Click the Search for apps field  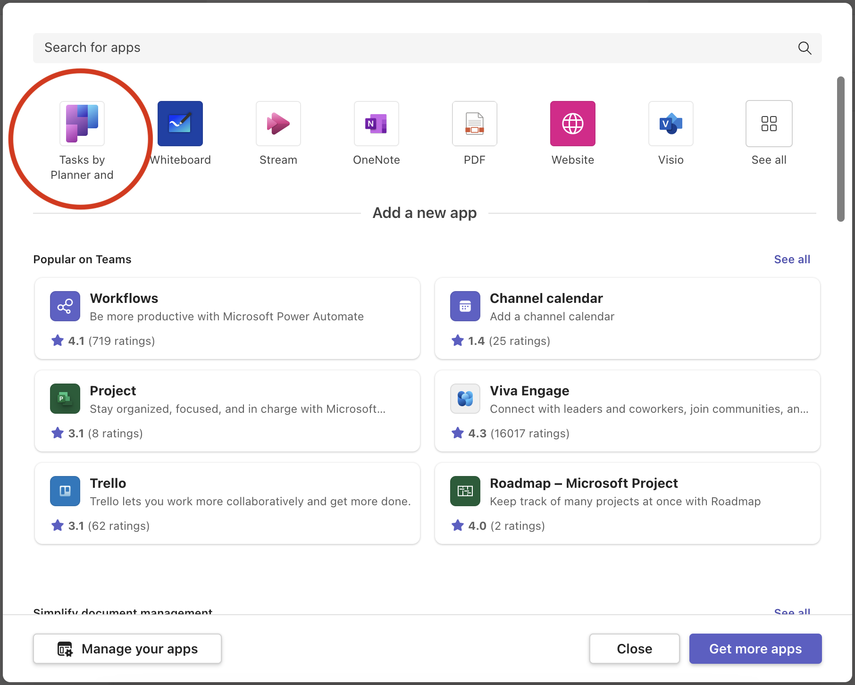(283, 48)
